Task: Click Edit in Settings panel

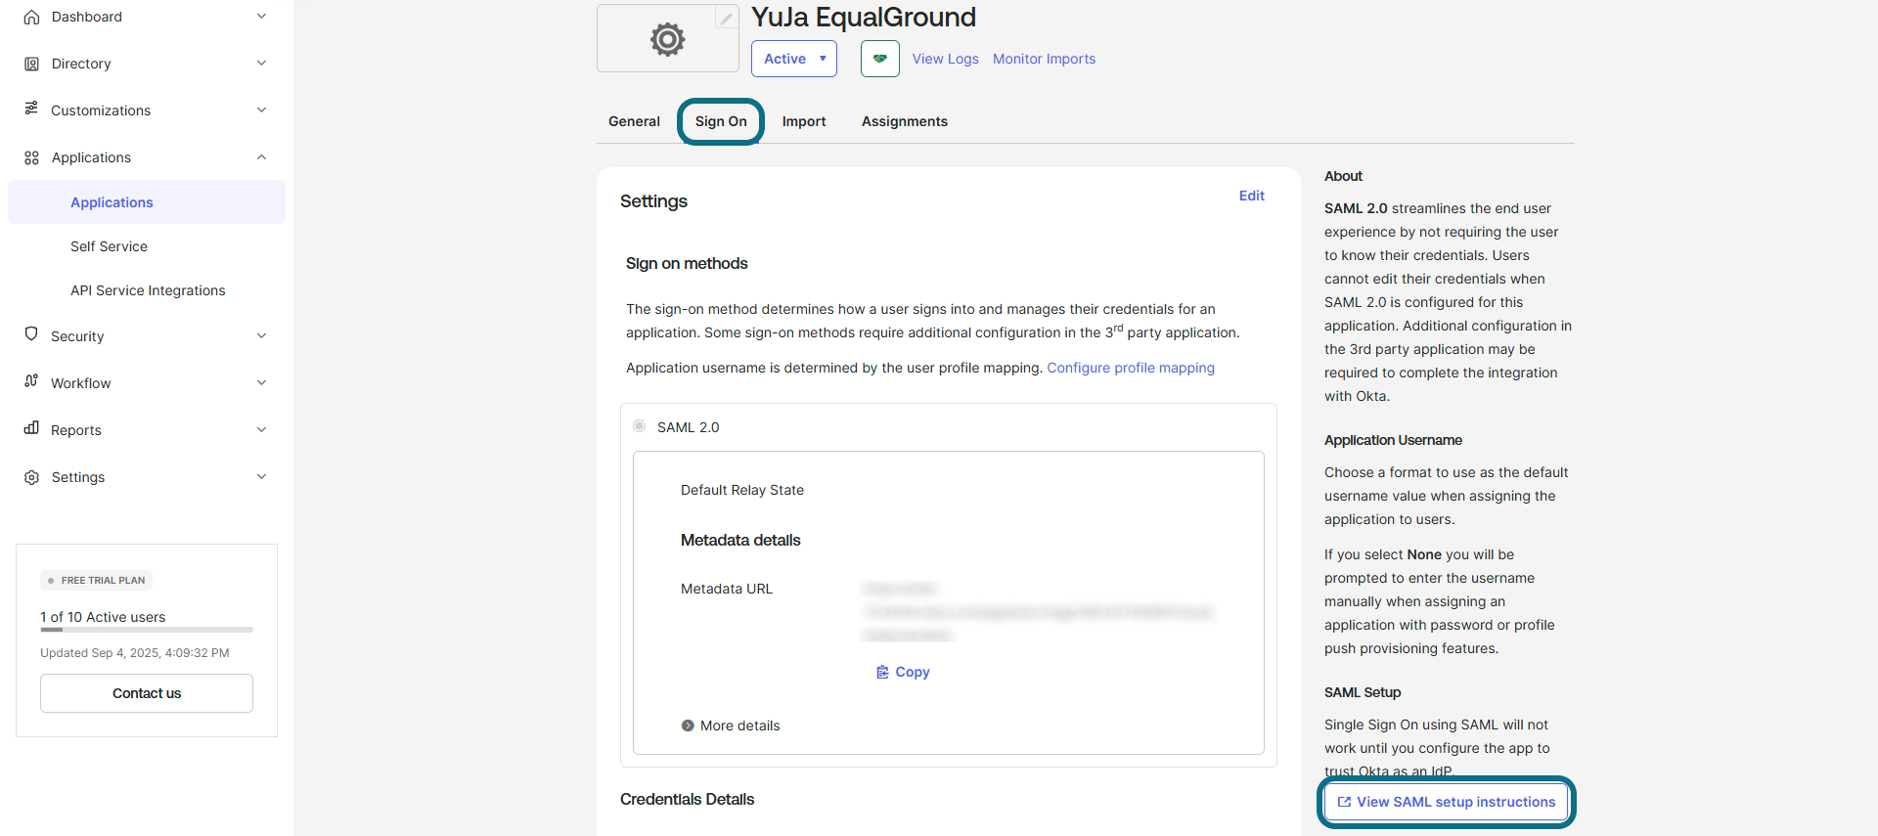Action: click(x=1251, y=196)
